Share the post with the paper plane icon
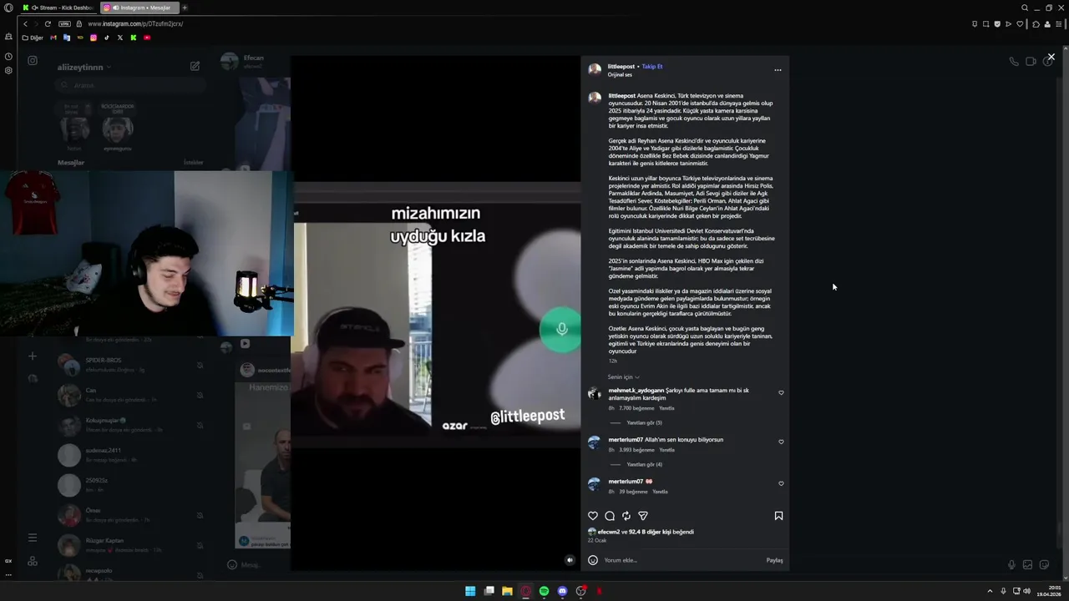The image size is (1069, 601). (643, 516)
